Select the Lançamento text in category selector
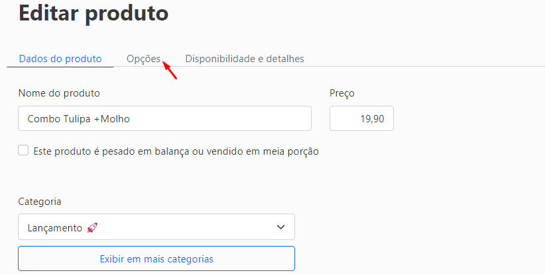Image resolution: width=545 pixels, height=275 pixels. (55, 228)
